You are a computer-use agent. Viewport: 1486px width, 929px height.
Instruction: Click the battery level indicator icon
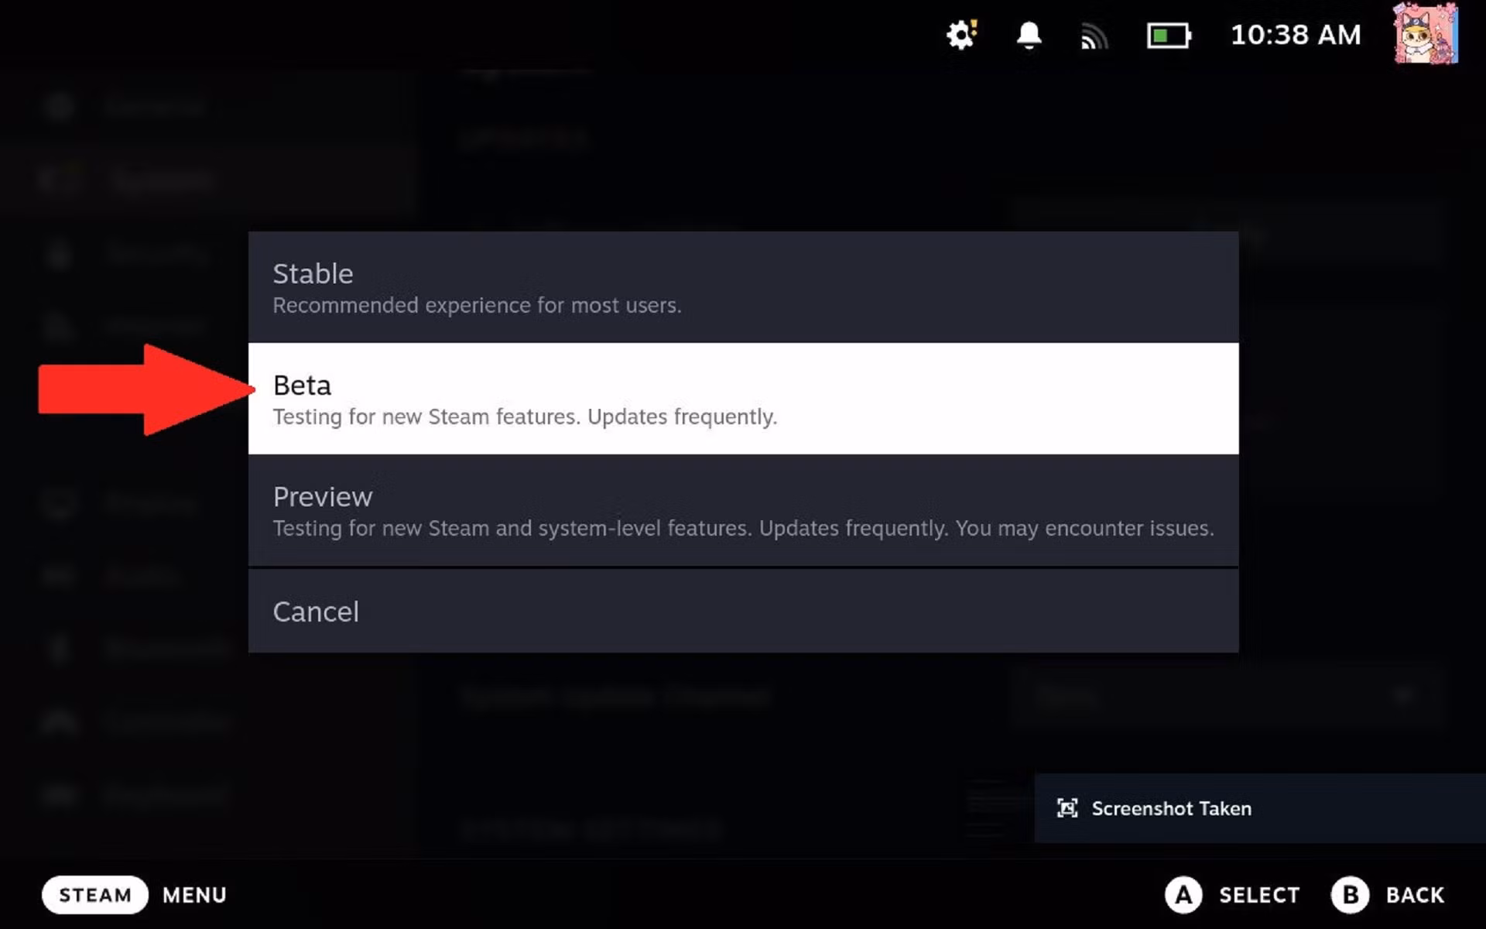point(1168,36)
